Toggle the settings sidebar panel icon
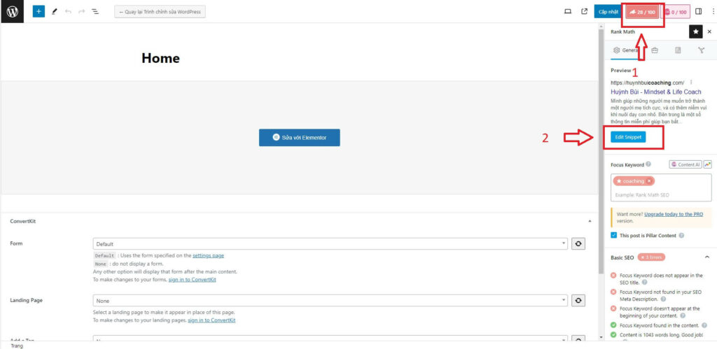 698,12
